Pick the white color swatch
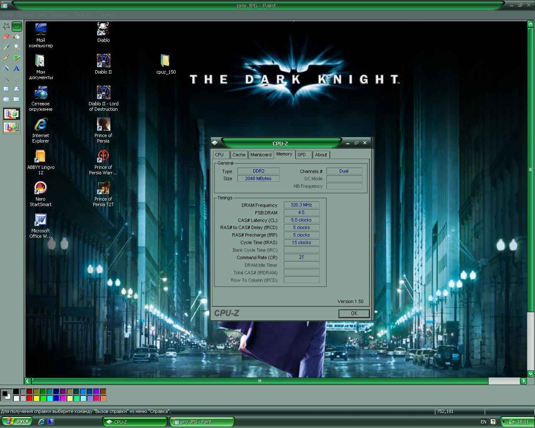The image size is (535, 428). coord(16,398)
